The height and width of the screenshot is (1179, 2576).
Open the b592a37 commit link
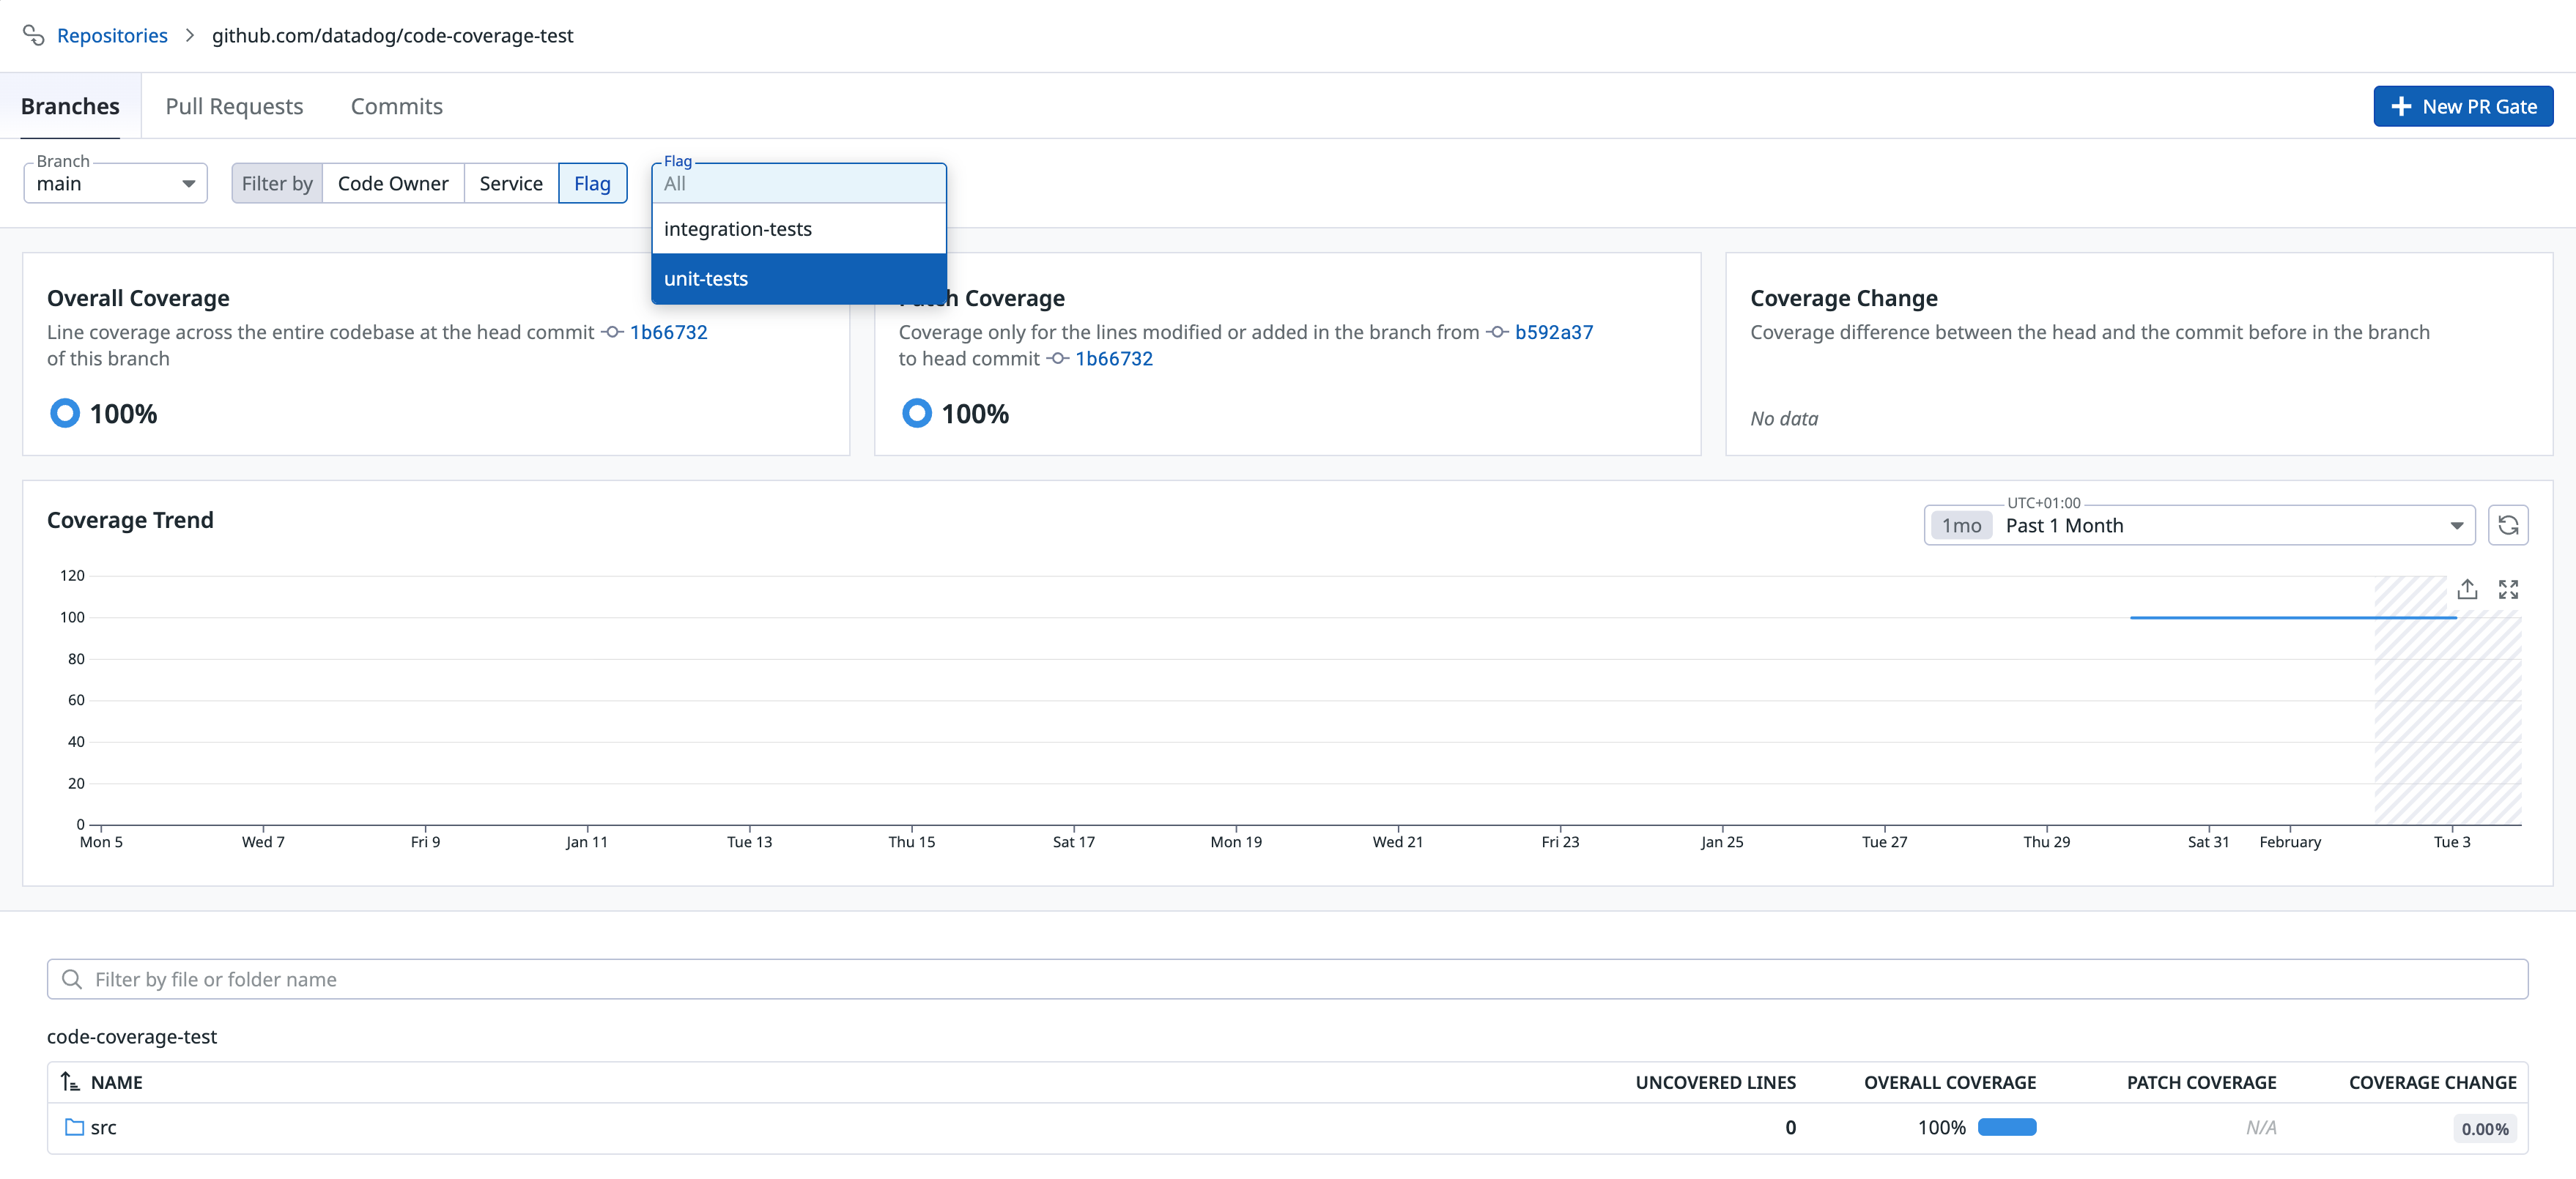(1553, 332)
